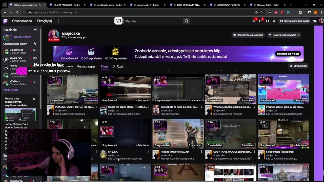This screenshot has height=182, width=324.
Task: Switch to the Harmonogram tab
Action: point(87,66)
